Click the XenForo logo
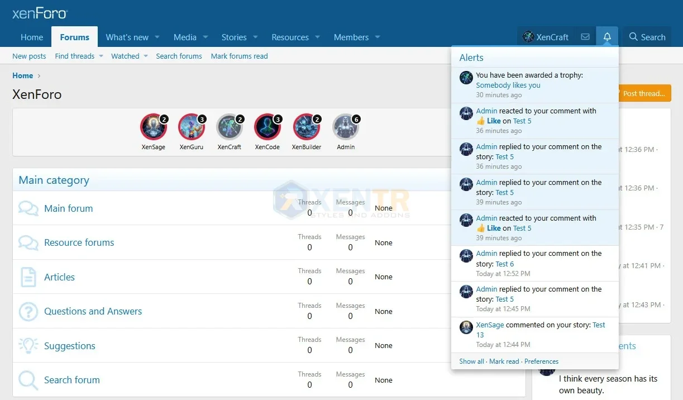The image size is (683, 400). 40,13
